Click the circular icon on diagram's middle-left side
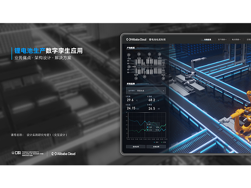 click(129, 67)
